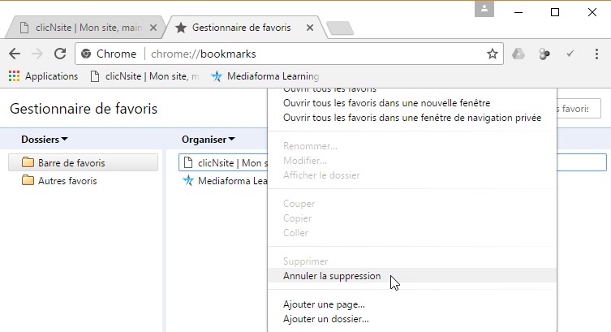Choose Ajouter un dossier... in the menu
The width and height of the screenshot is (611, 332).
[325, 319]
